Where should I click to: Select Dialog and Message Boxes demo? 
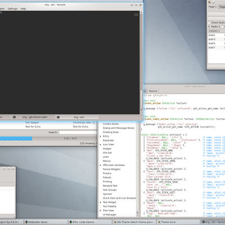coord(119,128)
